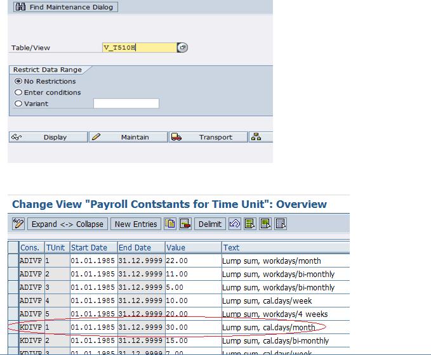Choose the Enter conditions radio option
This screenshot has height=355, width=431.
click(18, 93)
